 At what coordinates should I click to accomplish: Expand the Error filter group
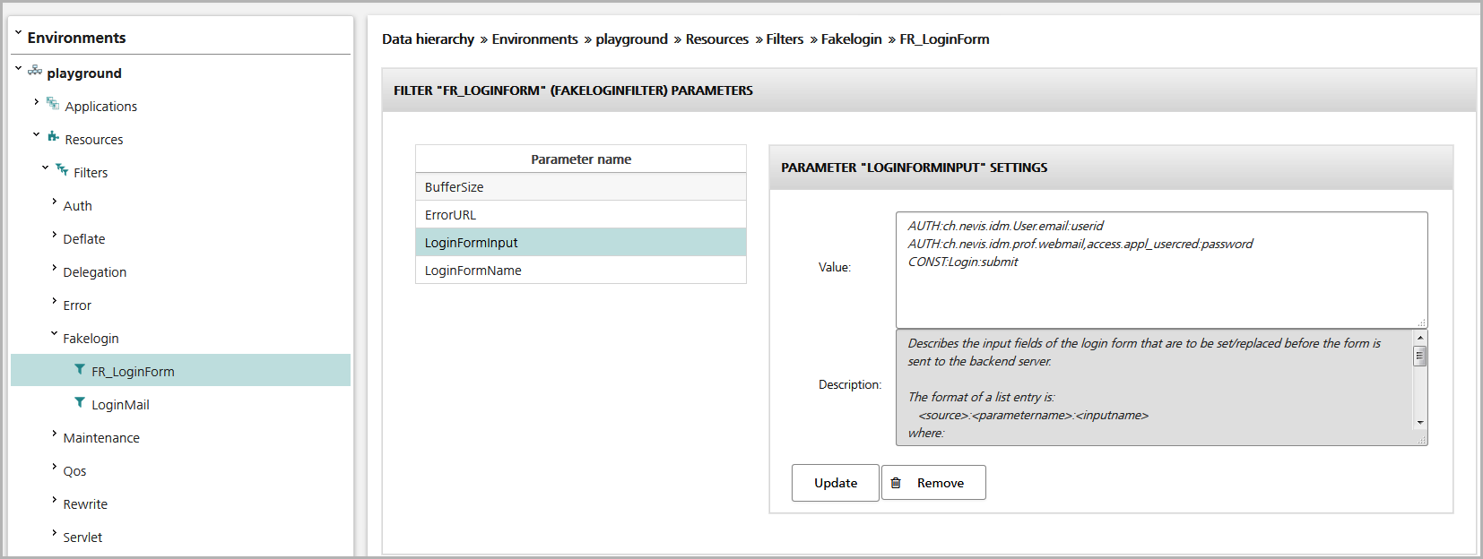54,301
